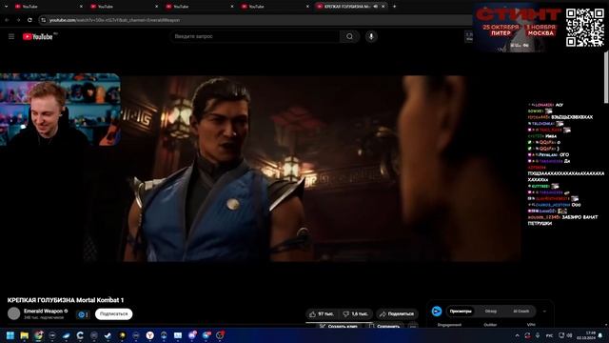Select the AI Coach tab

[x=521, y=312]
